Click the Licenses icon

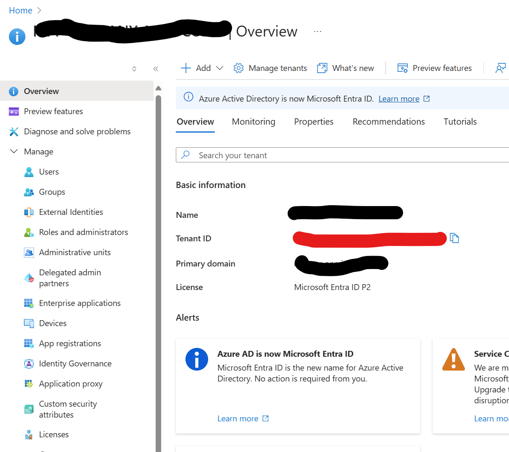[x=29, y=434]
